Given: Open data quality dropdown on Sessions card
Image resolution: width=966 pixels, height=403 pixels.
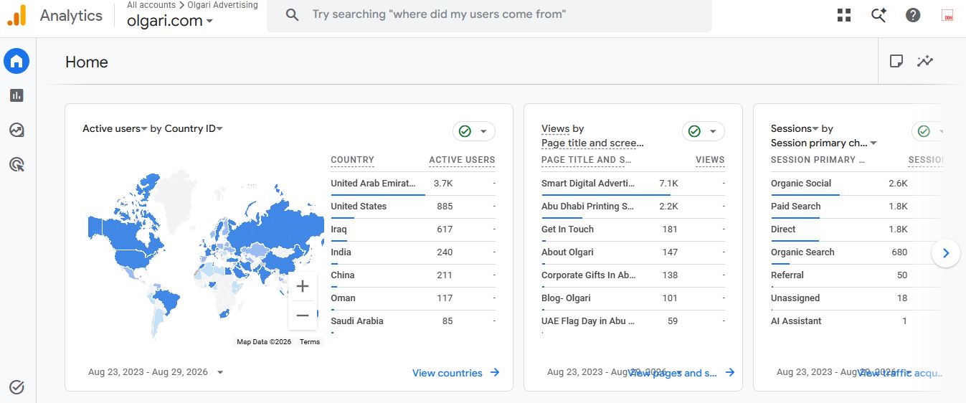Looking at the screenshot, I should point(927,131).
